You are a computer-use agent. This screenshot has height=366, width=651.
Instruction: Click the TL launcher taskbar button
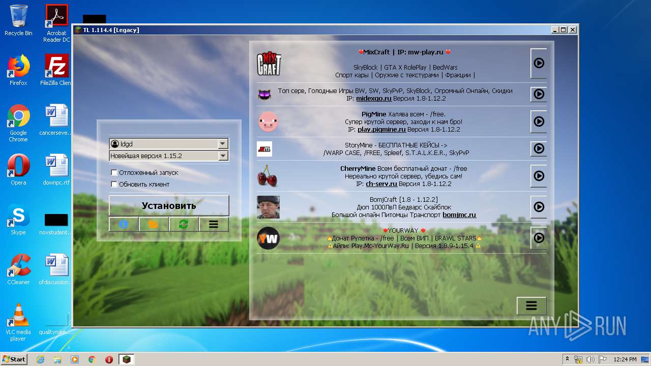[x=126, y=359]
